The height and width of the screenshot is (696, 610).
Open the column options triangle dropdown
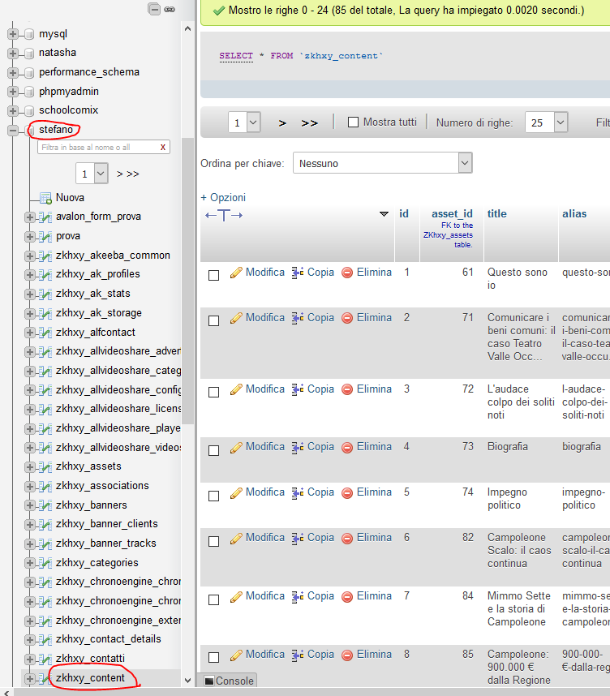pyautogui.click(x=384, y=214)
